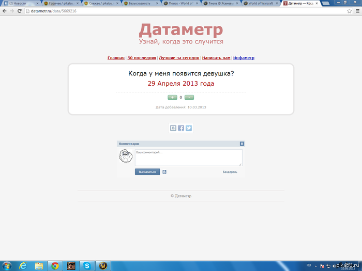Viewport: 362px width, 271px height.
Task: Share the prediction via Twitter icon
Action: [189, 128]
